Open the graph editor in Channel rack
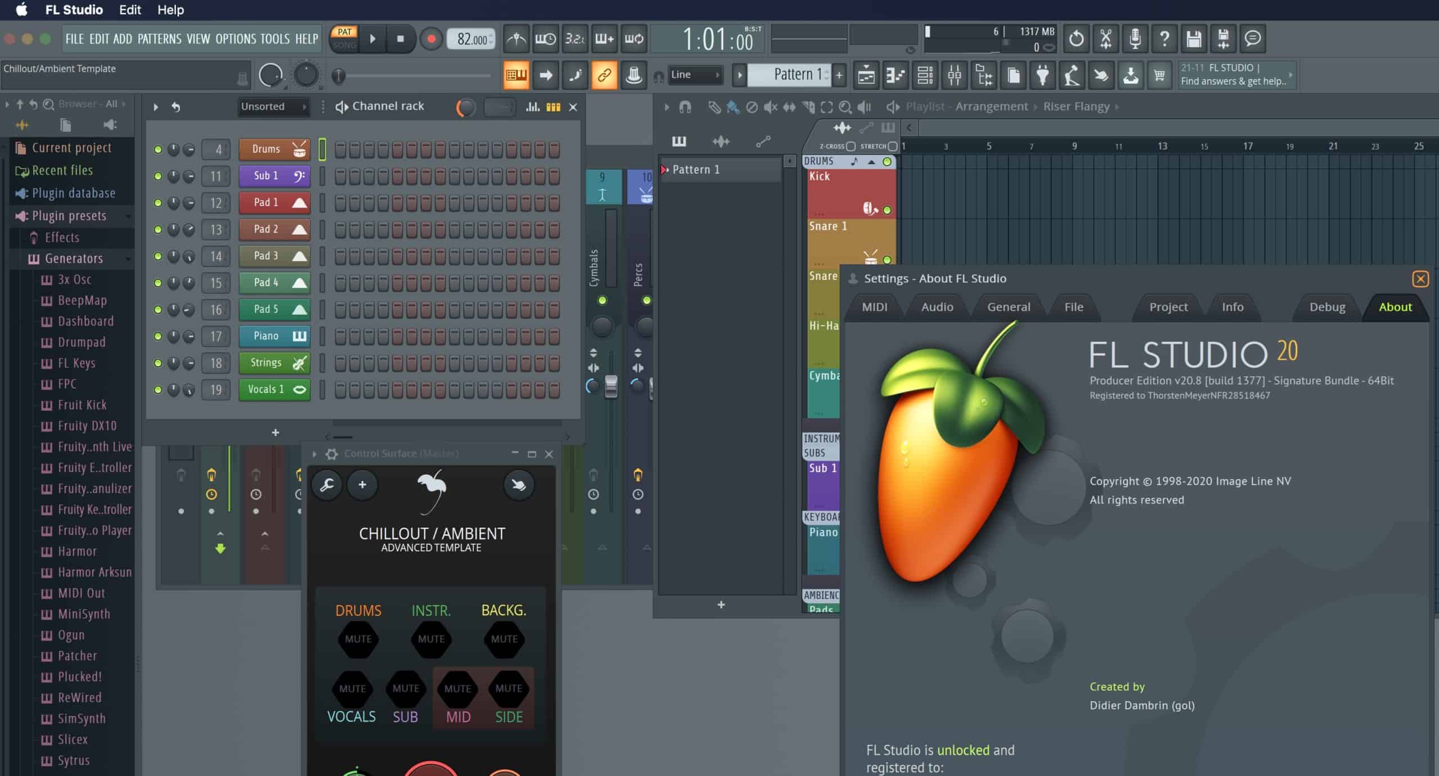The image size is (1439, 776). pos(532,107)
